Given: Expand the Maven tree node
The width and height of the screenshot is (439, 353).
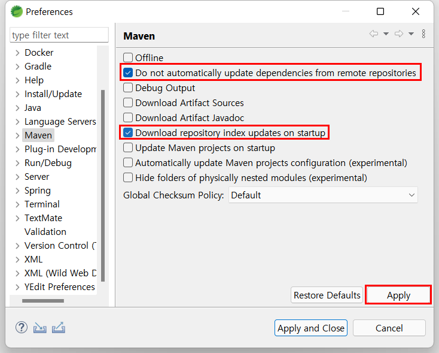Looking at the screenshot, I should coord(17,135).
